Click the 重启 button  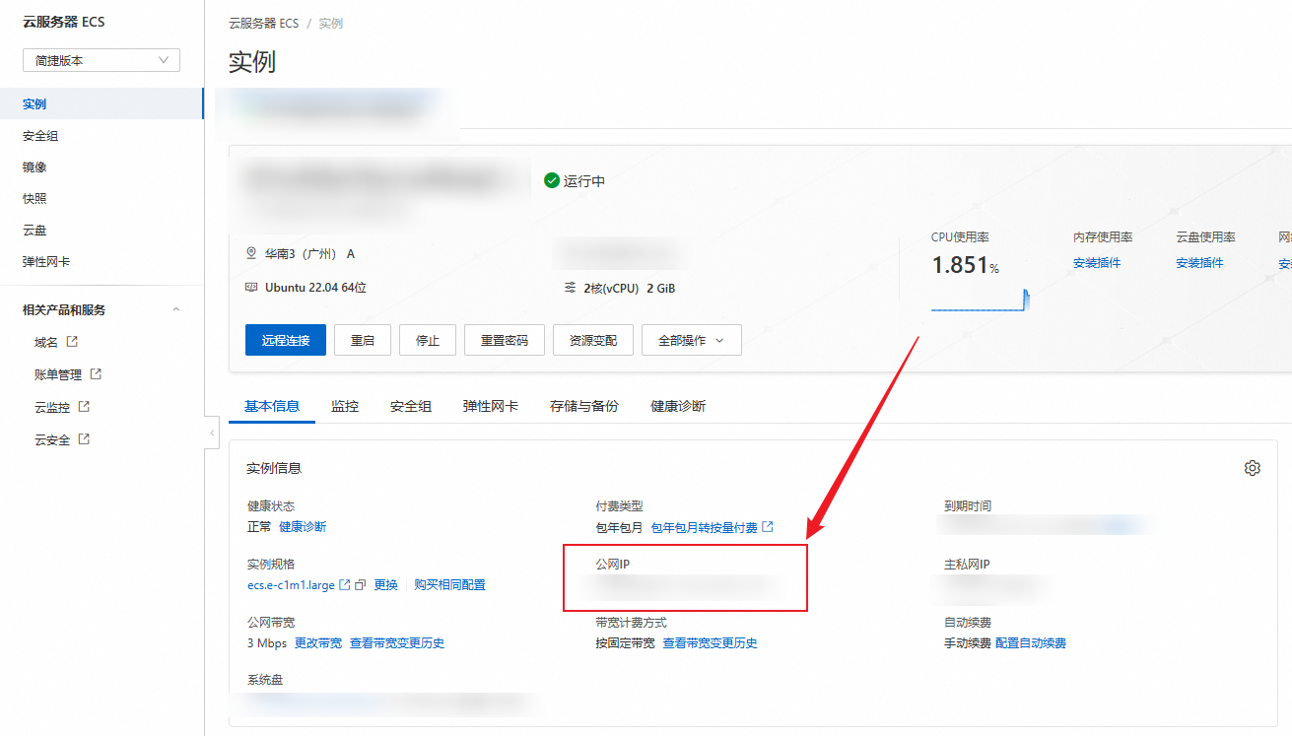[x=363, y=340]
